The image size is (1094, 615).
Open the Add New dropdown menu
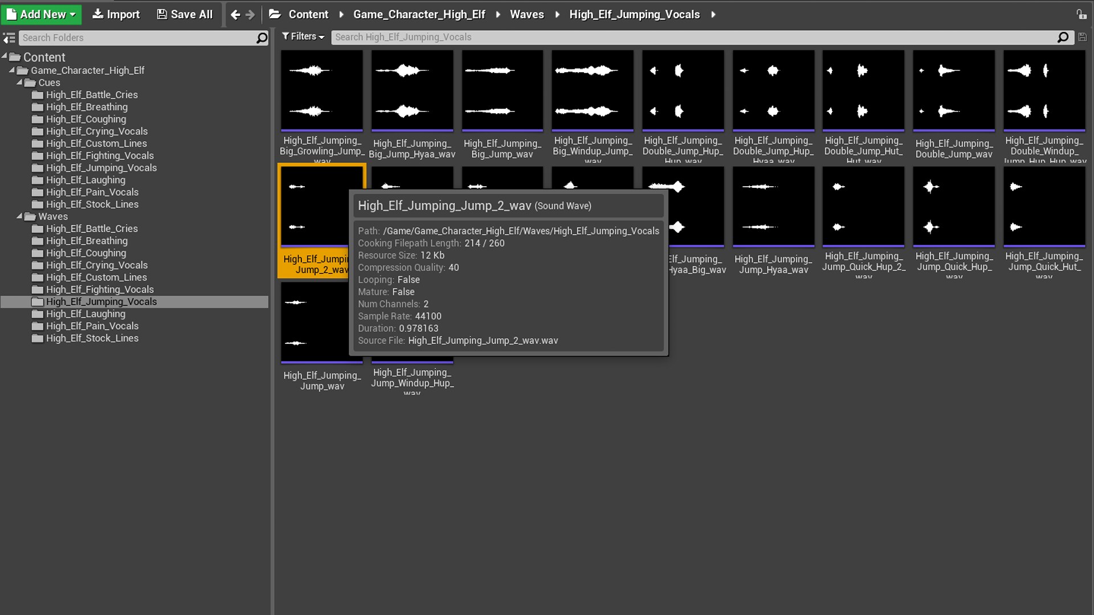(x=42, y=14)
